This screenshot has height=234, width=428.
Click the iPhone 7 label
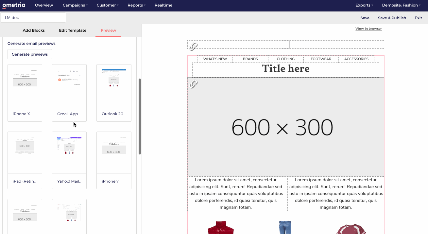(110, 181)
